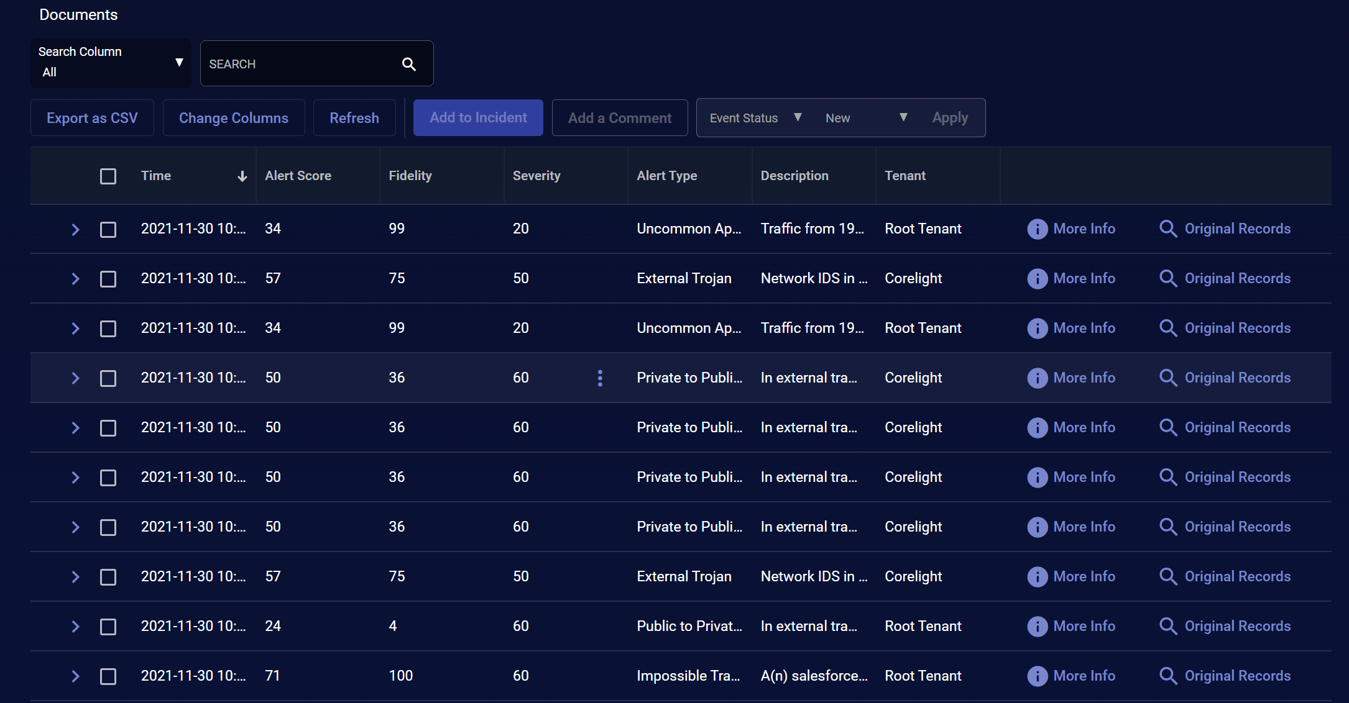Sort by Alert Score column header
The width and height of the screenshot is (1349, 703).
[x=298, y=176]
